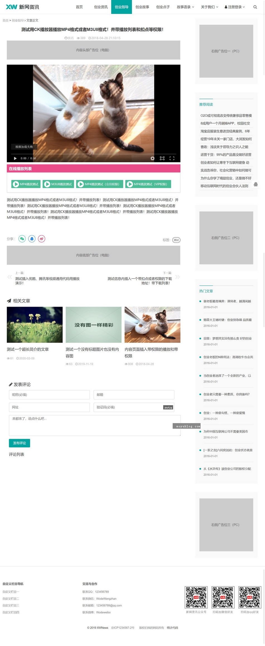Click the XW 新网资讯 site logo
This screenshot has width=265, height=646.
pyautogui.click(x=22, y=7)
